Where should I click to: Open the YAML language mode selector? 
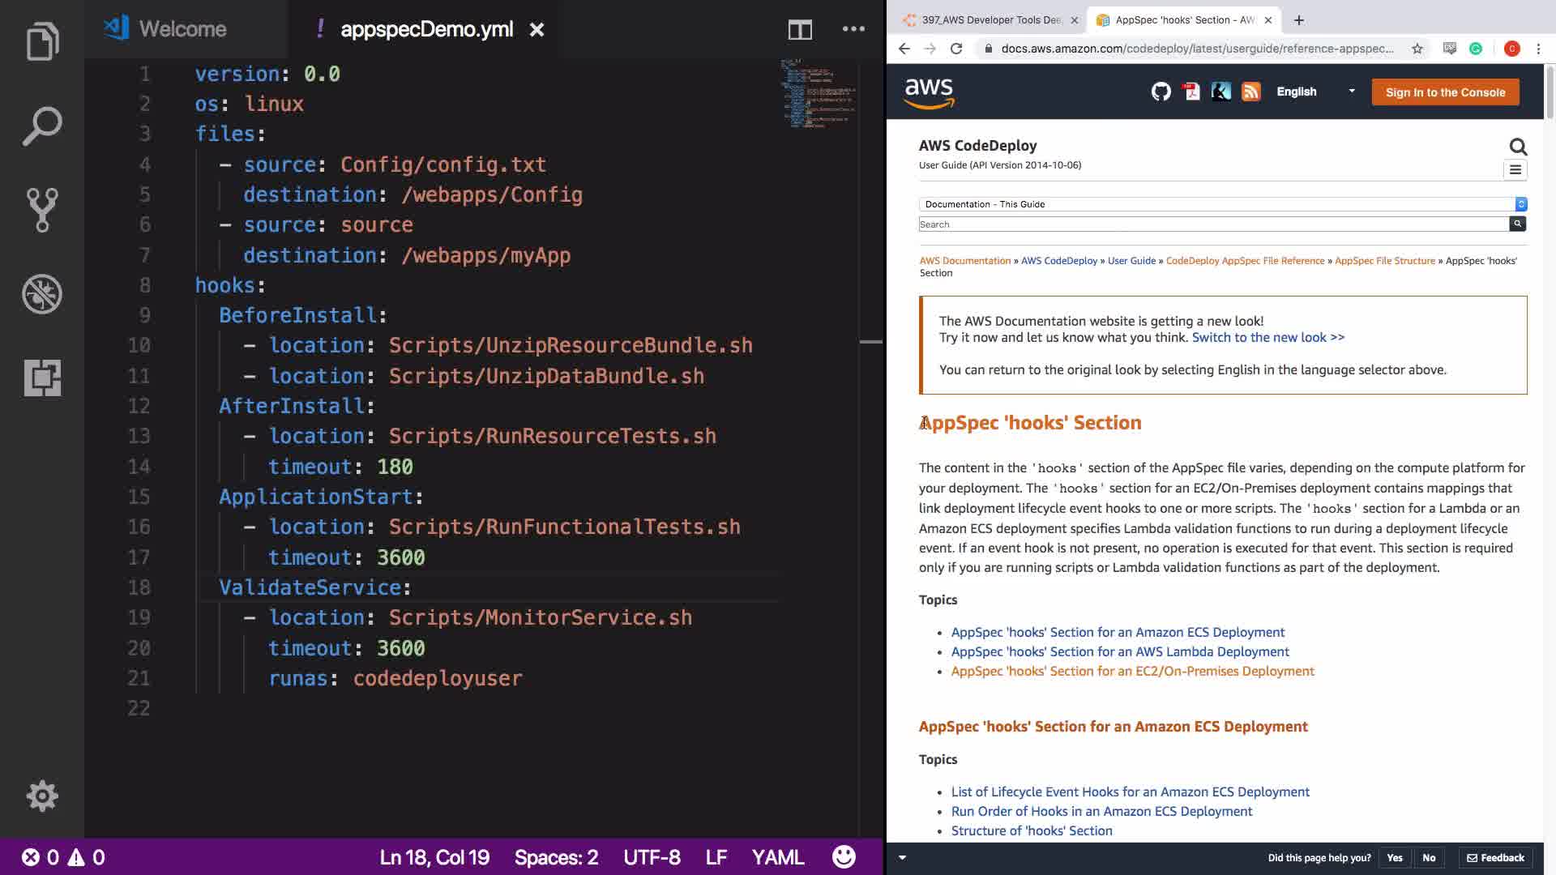(x=777, y=857)
